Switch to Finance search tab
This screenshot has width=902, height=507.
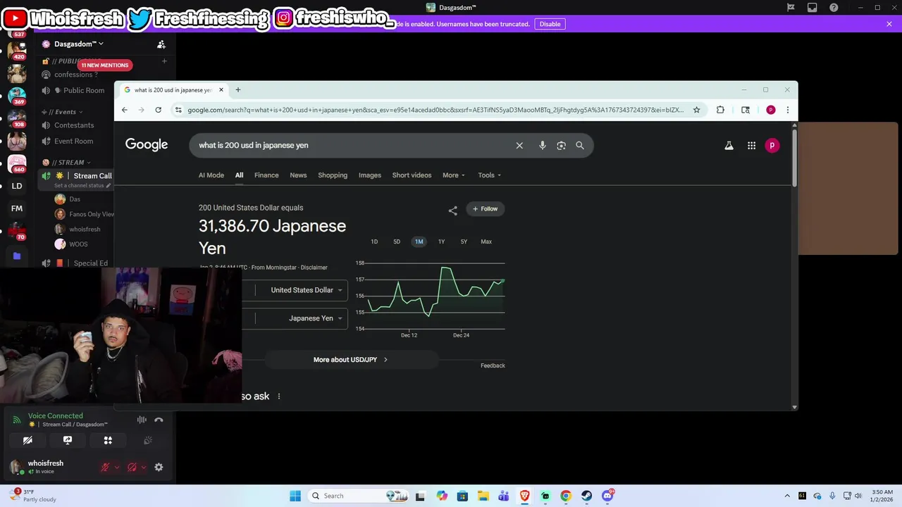point(266,175)
